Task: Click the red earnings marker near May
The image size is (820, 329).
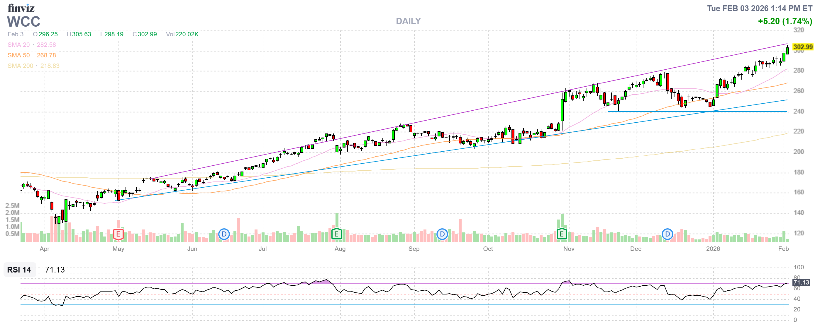Action: (x=118, y=235)
